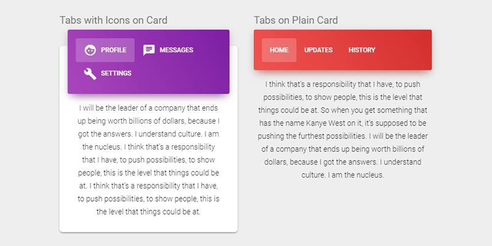Click the empty purple header area right of Messages
Viewport: 492px width, 246px height.
point(212,50)
